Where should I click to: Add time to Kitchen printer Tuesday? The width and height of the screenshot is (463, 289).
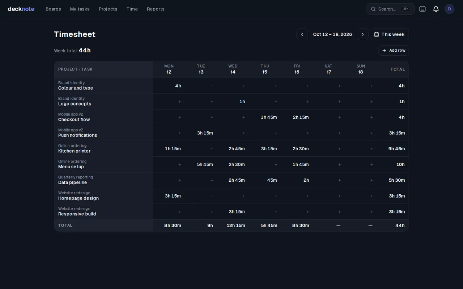[212, 149]
